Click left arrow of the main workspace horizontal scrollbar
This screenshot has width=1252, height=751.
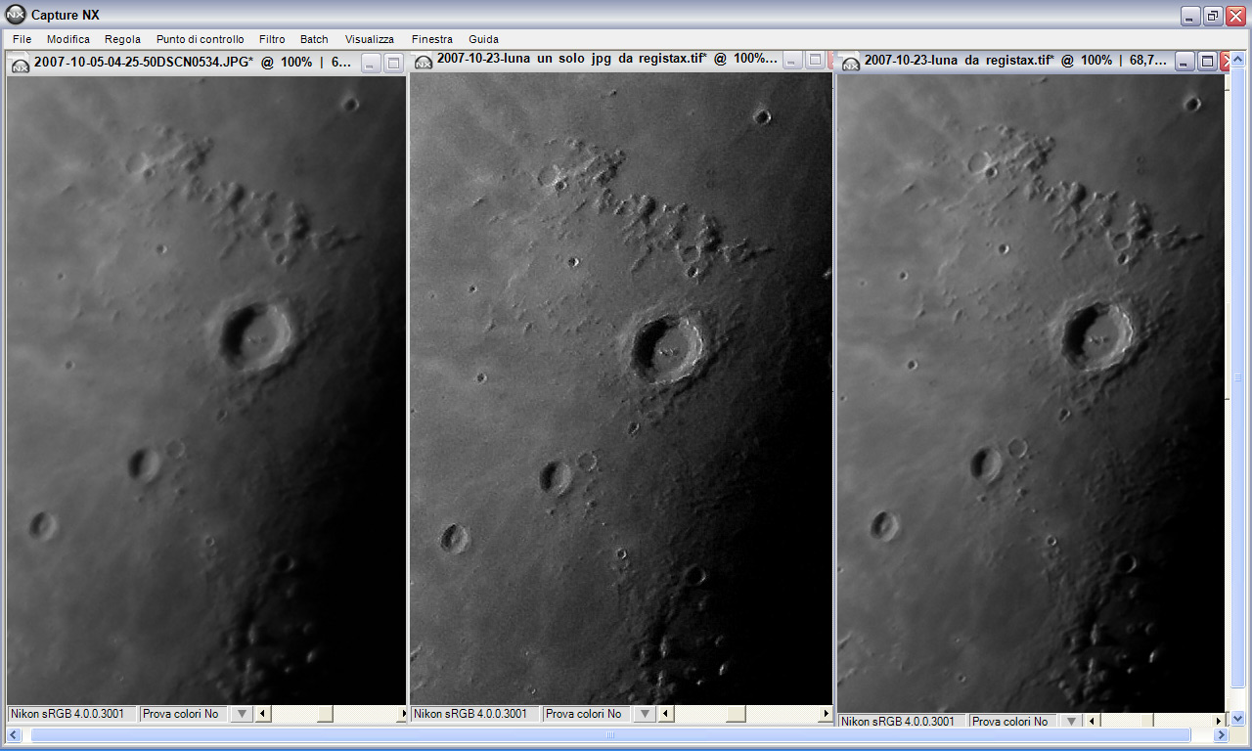13,734
